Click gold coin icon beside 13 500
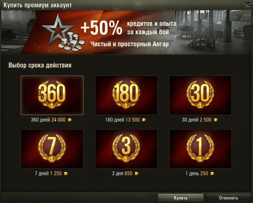Image resolution: width=253 pixels, height=203 pixels. pyautogui.click(x=144, y=120)
